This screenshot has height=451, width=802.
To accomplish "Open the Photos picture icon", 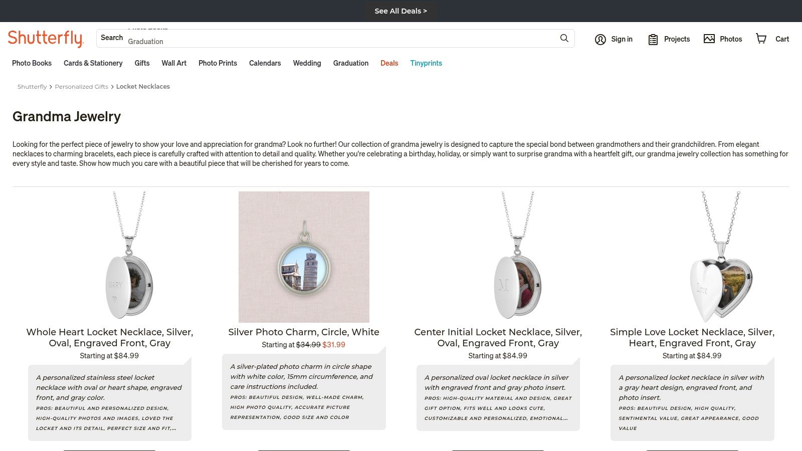I will point(709,39).
